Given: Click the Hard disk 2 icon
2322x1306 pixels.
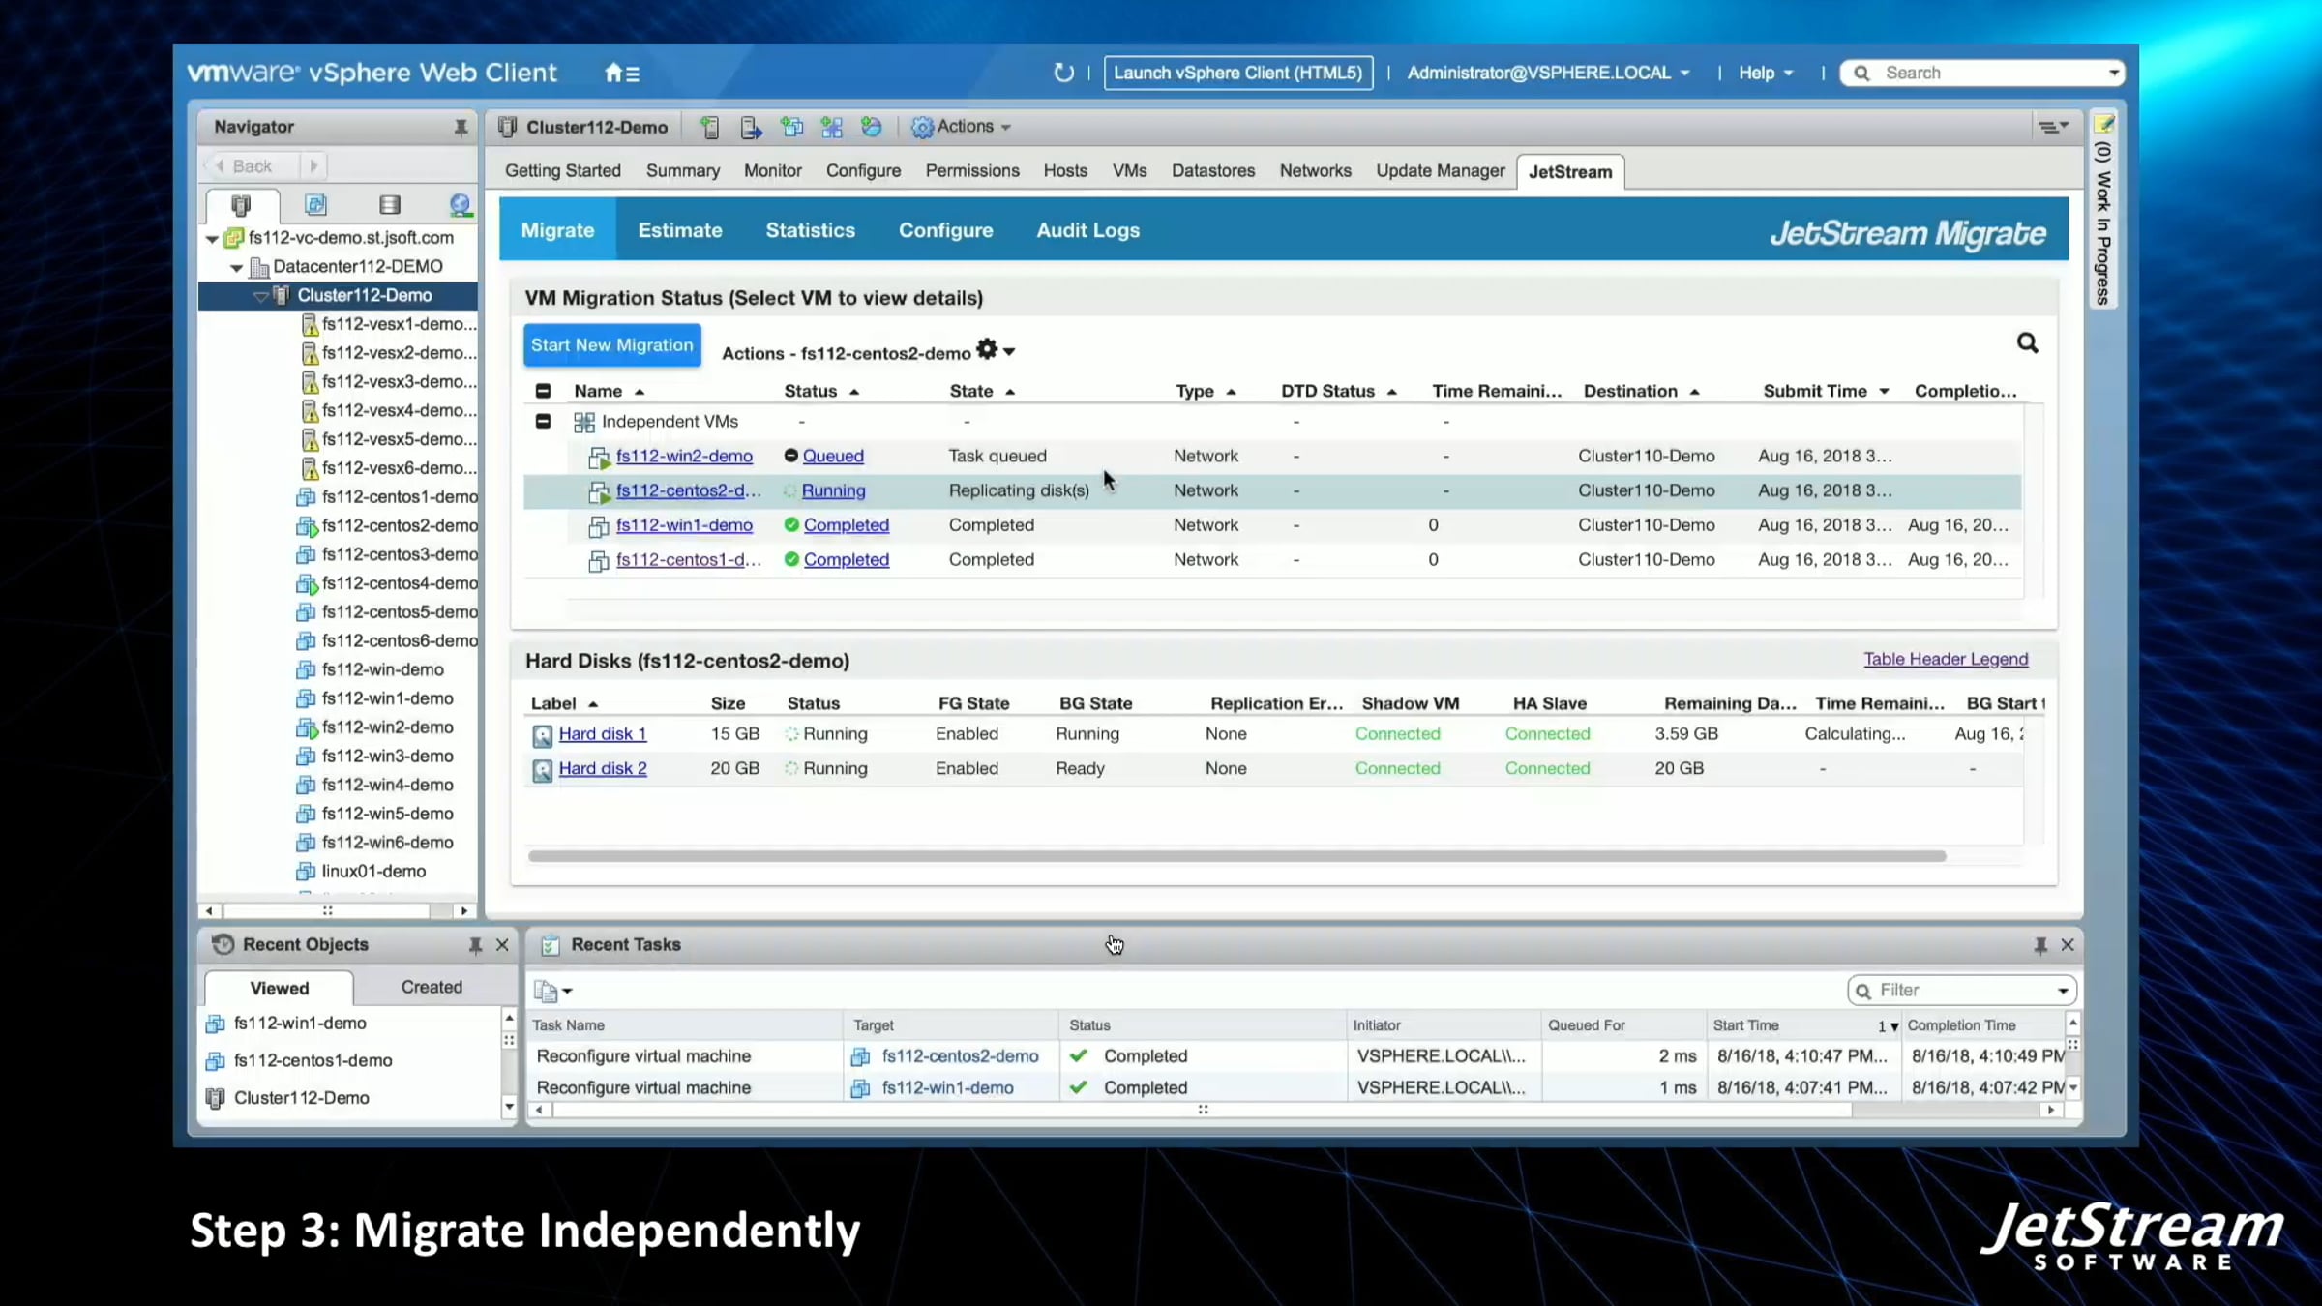Looking at the screenshot, I should (542, 770).
